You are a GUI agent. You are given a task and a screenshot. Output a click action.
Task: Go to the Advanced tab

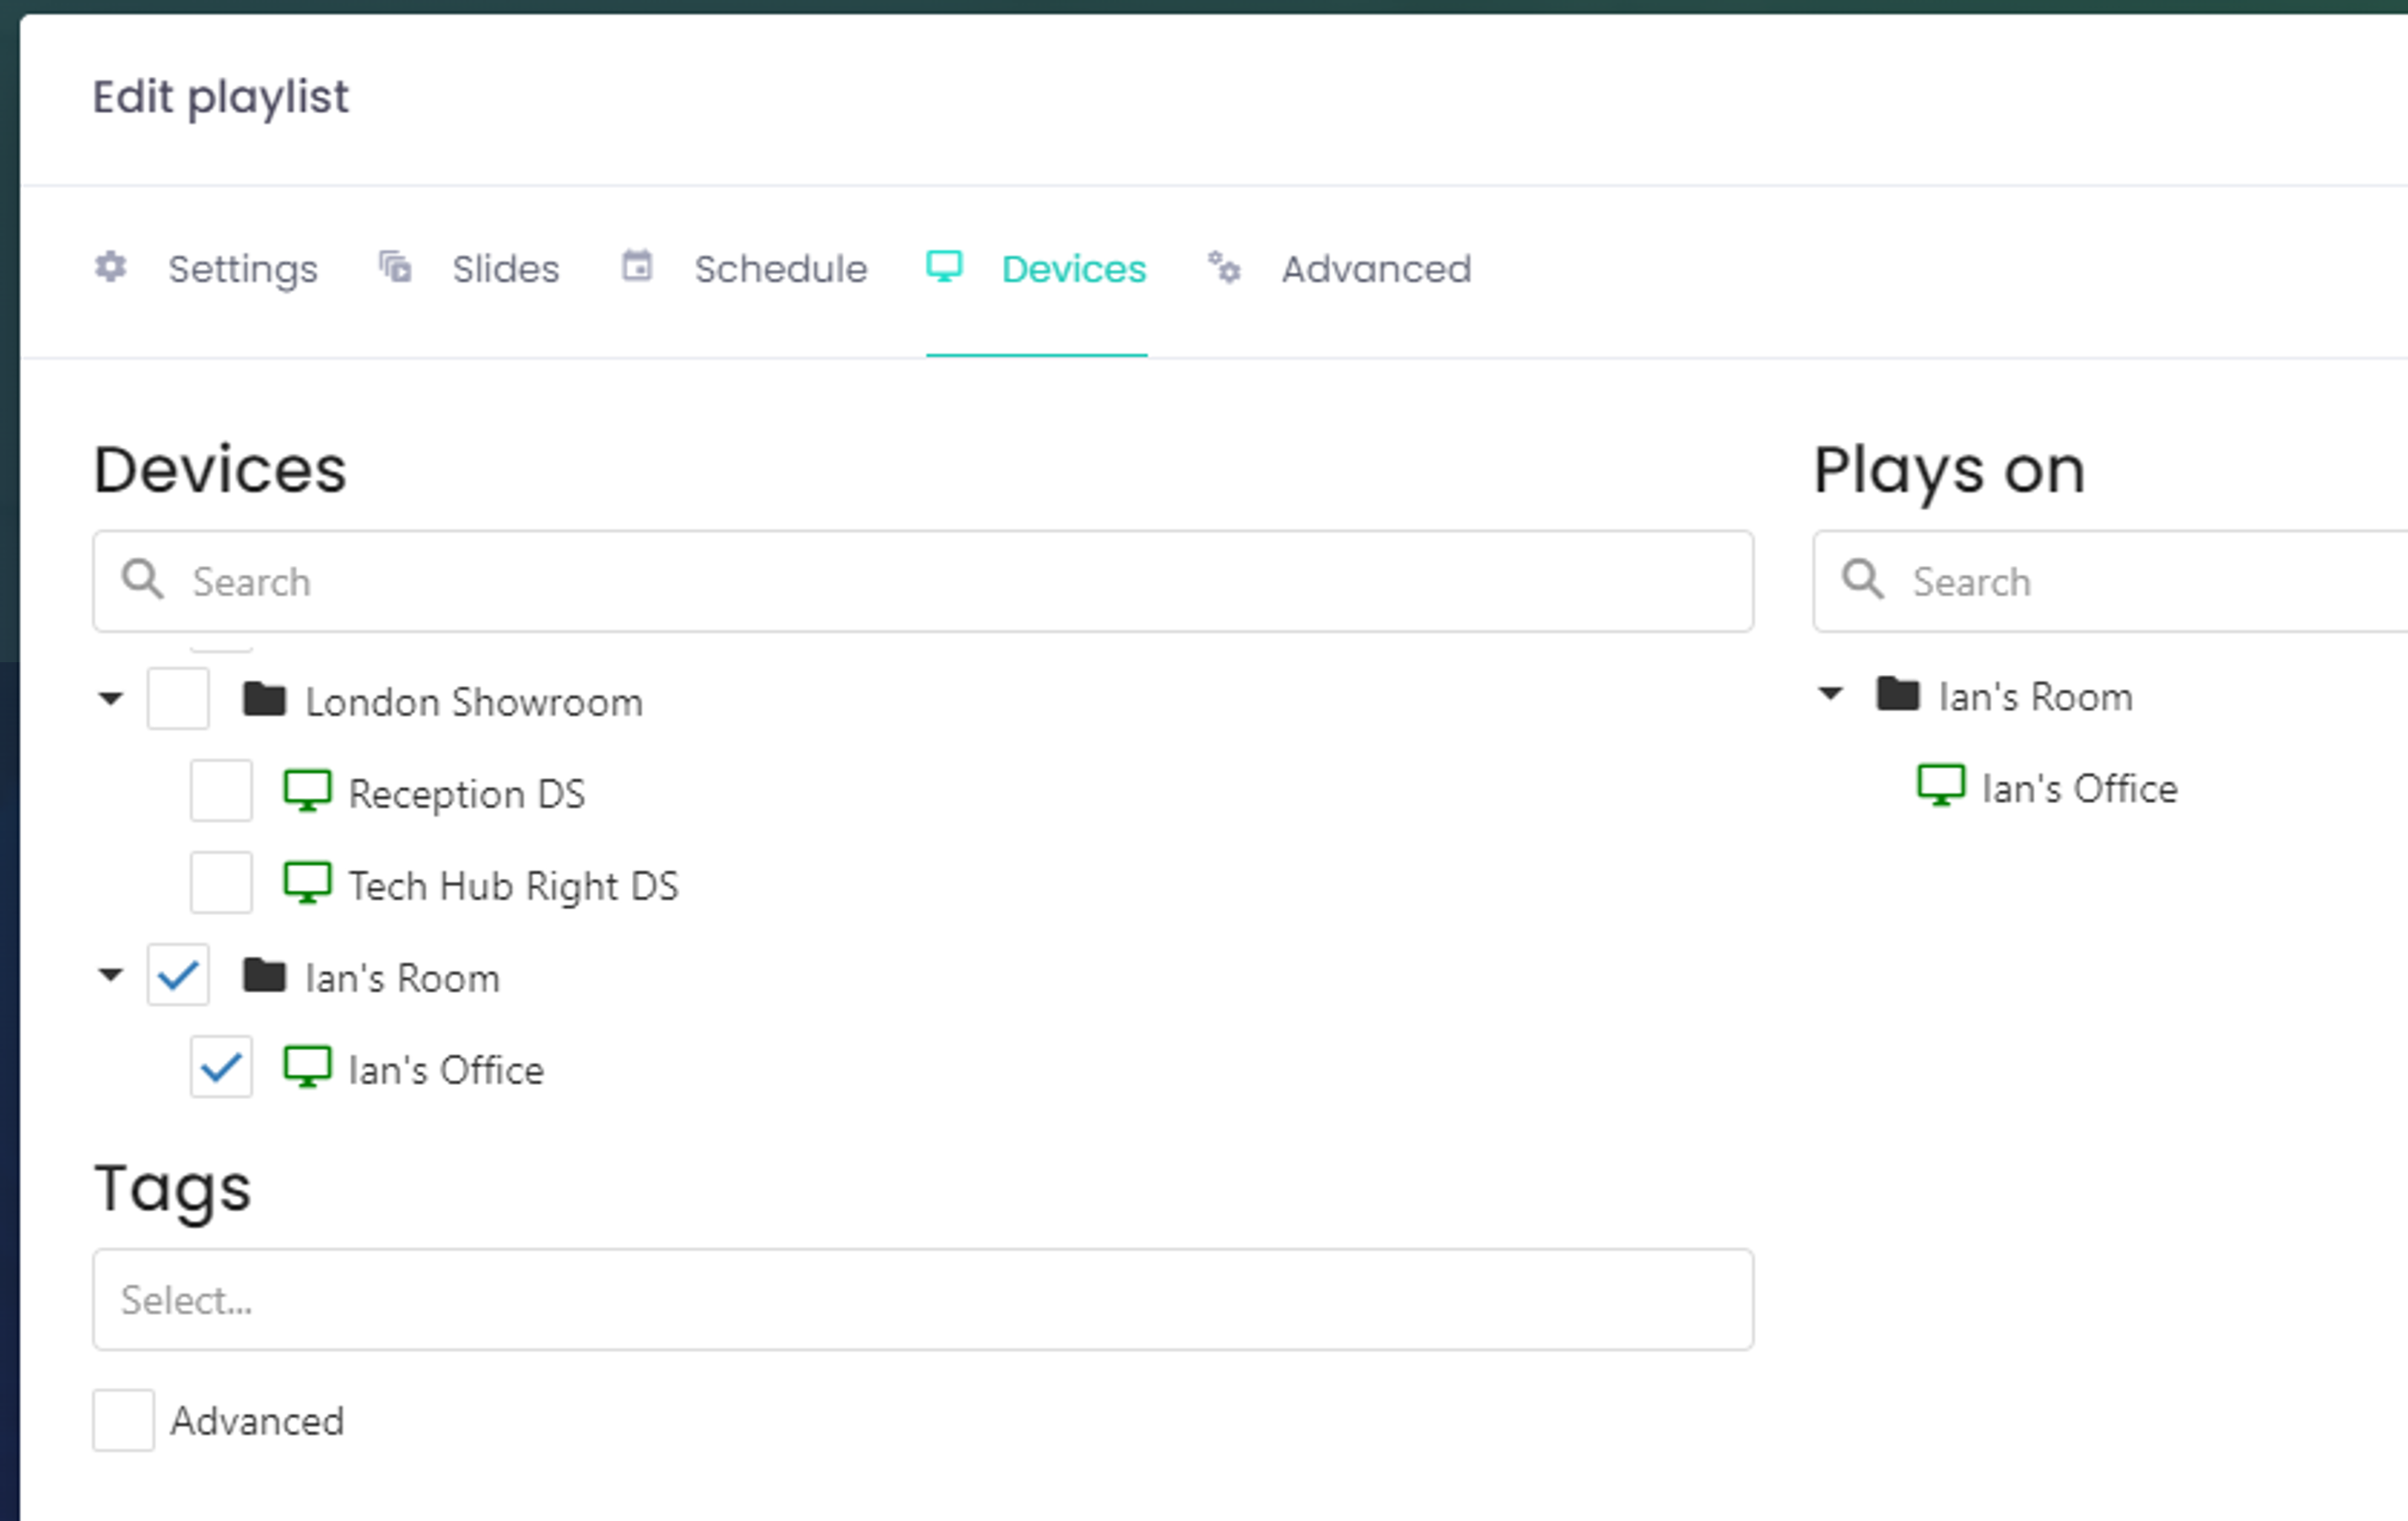point(1339,269)
